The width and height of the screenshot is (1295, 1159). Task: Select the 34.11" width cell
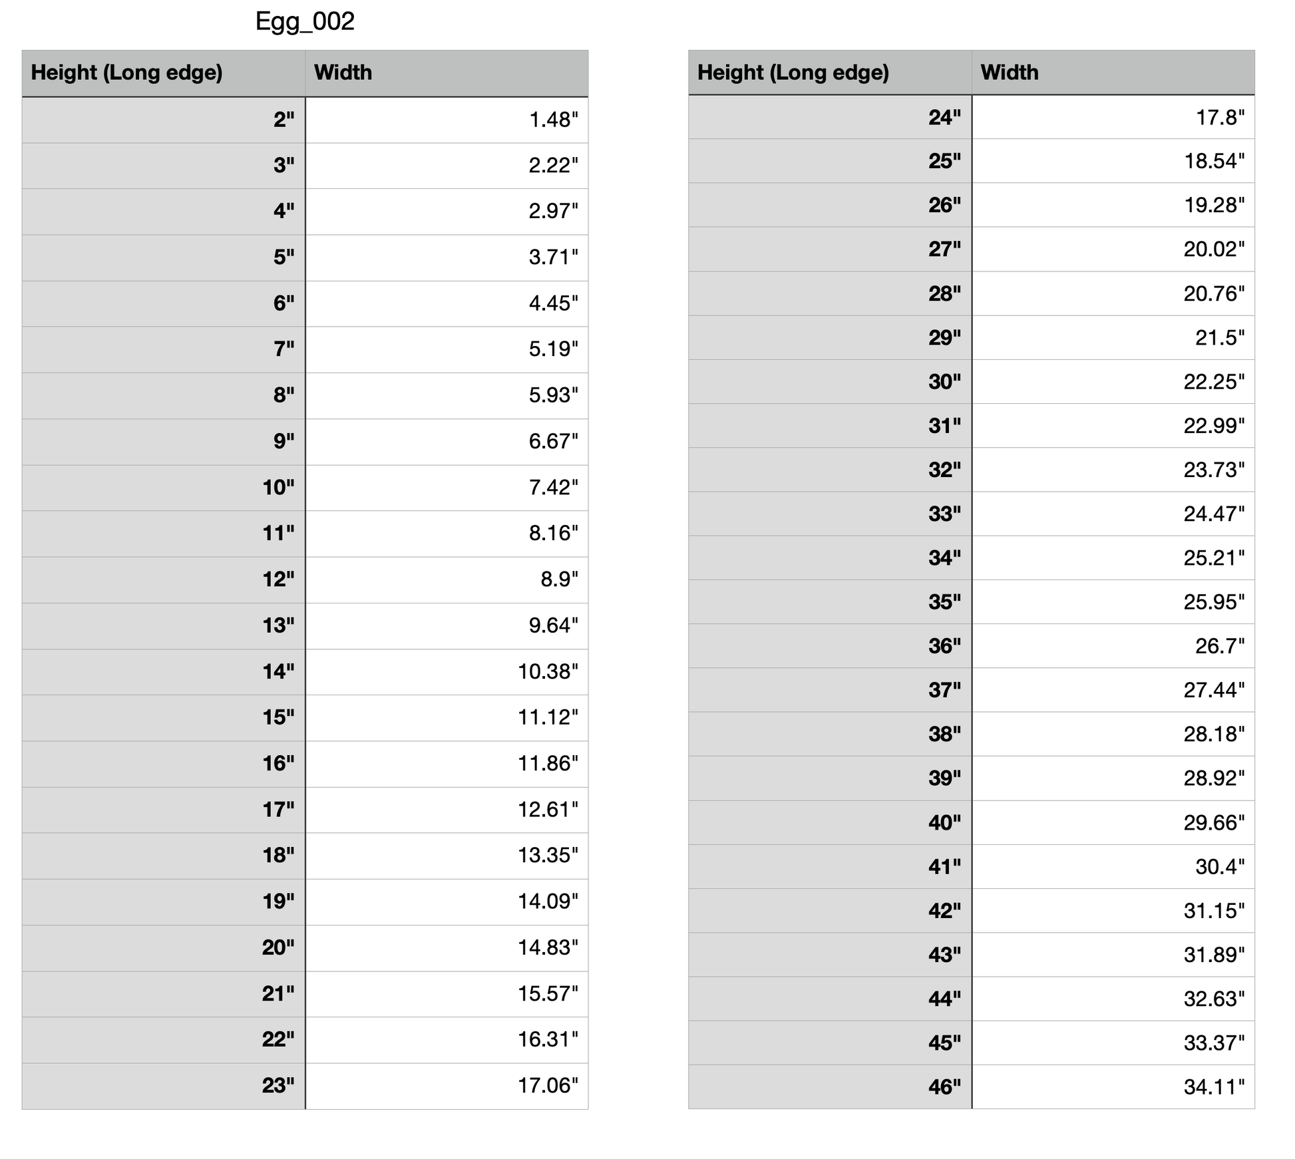click(1113, 1086)
